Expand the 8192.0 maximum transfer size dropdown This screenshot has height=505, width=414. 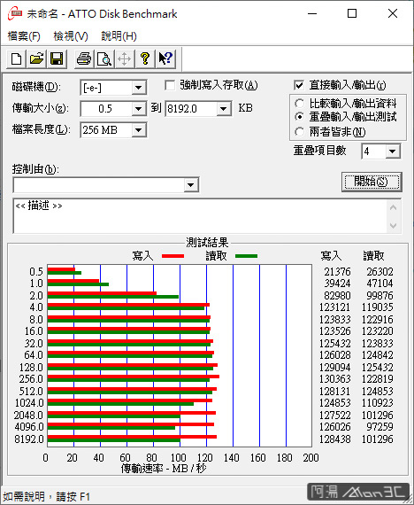pyautogui.click(x=223, y=109)
